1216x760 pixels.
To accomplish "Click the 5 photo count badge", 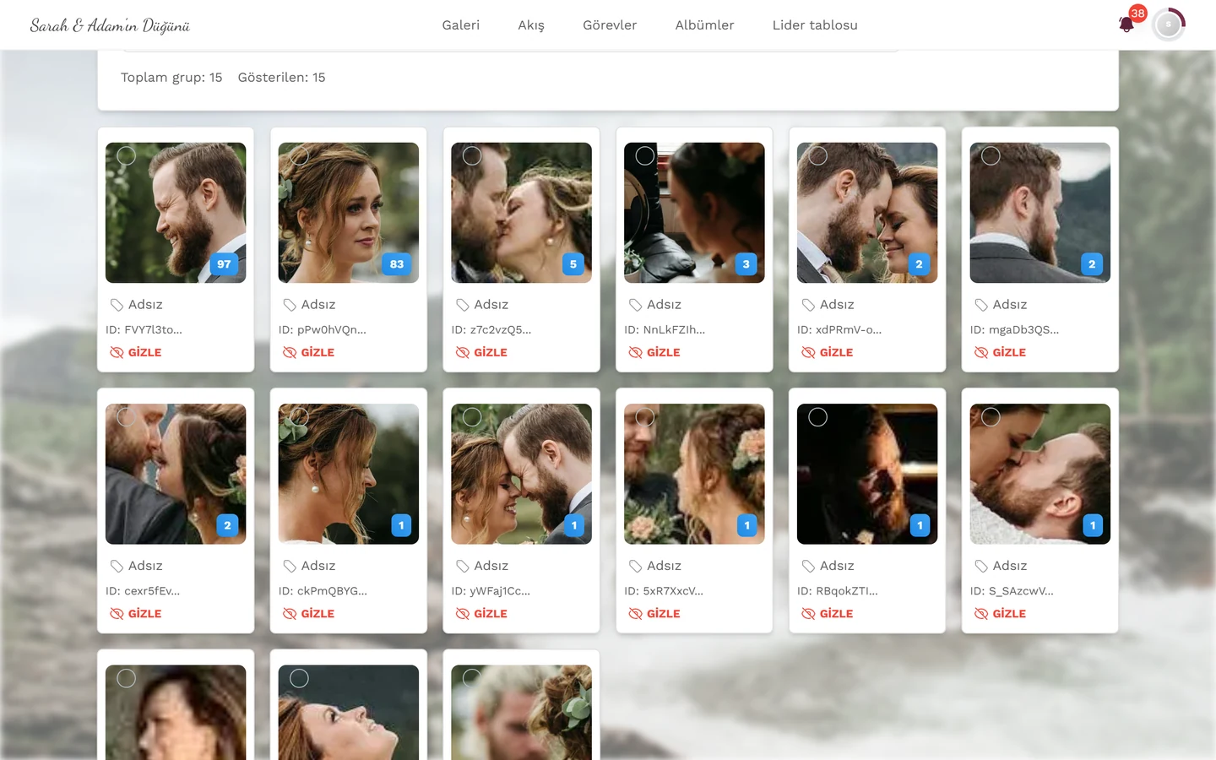I will (573, 264).
